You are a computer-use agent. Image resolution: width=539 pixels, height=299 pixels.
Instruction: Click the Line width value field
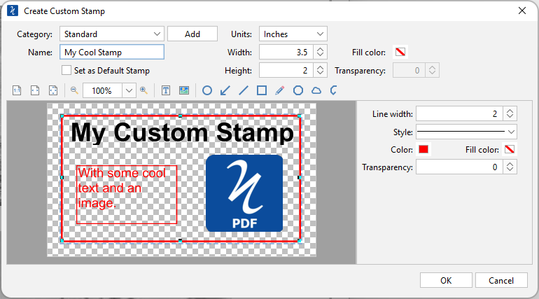tap(459, 113)
